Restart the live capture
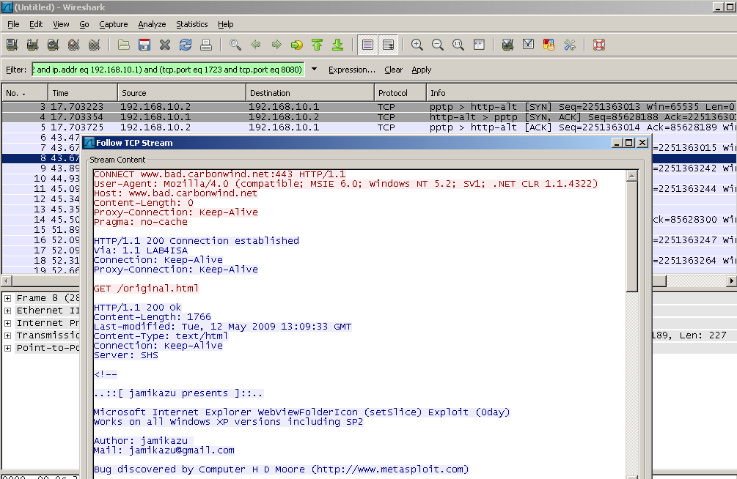The height and width of the screenshot is (479, 737). point(95,45)
